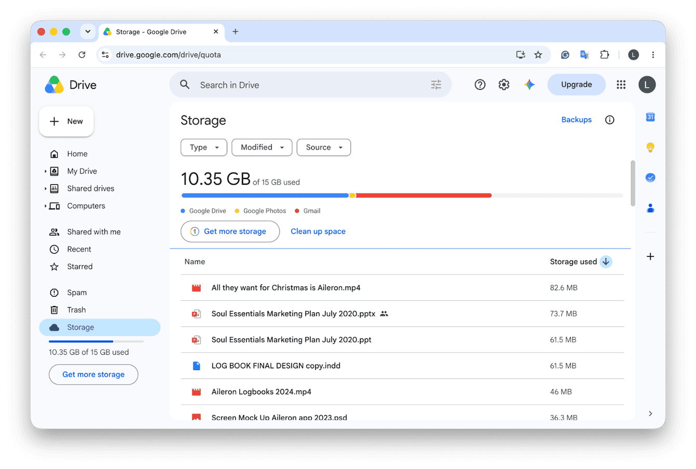Select LOG BOOK FINAL DESIGN copy.indd
Screen dimensions: 696x469
click(402, 366)
